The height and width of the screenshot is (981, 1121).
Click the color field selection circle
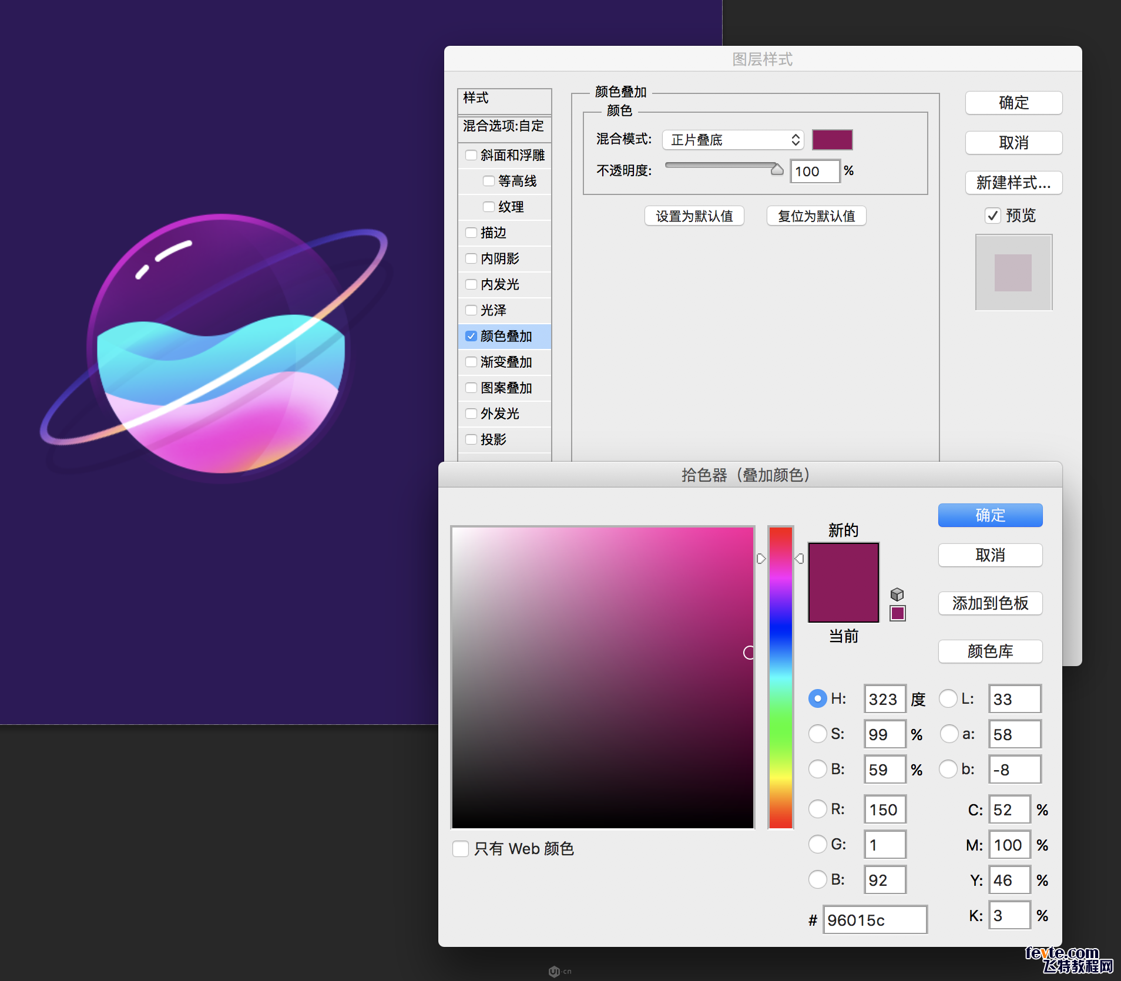point(749,653)
